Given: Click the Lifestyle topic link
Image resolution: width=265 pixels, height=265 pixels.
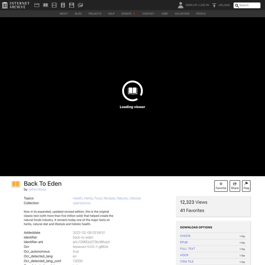Looking at the screenshot, I should (135, 198).
